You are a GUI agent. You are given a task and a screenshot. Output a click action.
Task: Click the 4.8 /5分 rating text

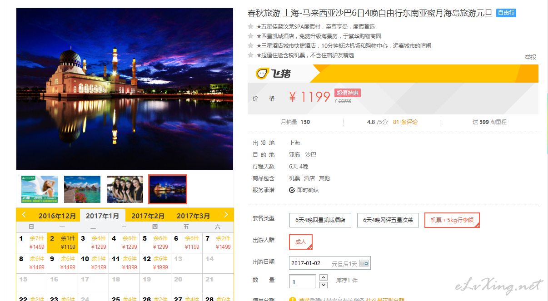(377, 122)
